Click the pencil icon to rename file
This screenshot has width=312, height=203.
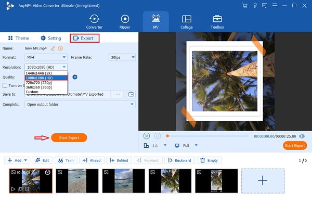[x=53, y=48]
